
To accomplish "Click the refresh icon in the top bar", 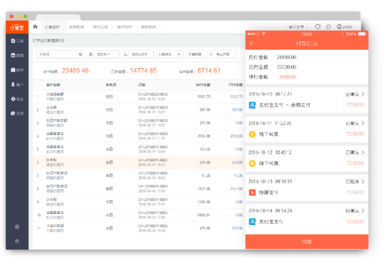I will pos(318,27).
